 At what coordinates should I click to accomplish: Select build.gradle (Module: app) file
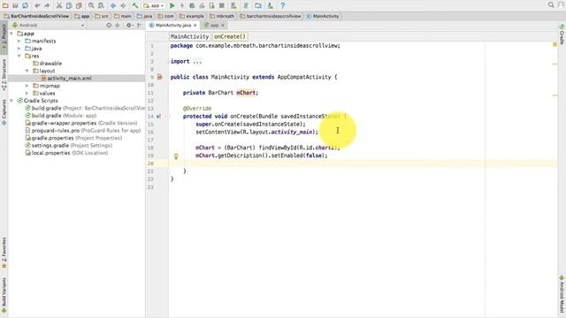coord(61,116)
